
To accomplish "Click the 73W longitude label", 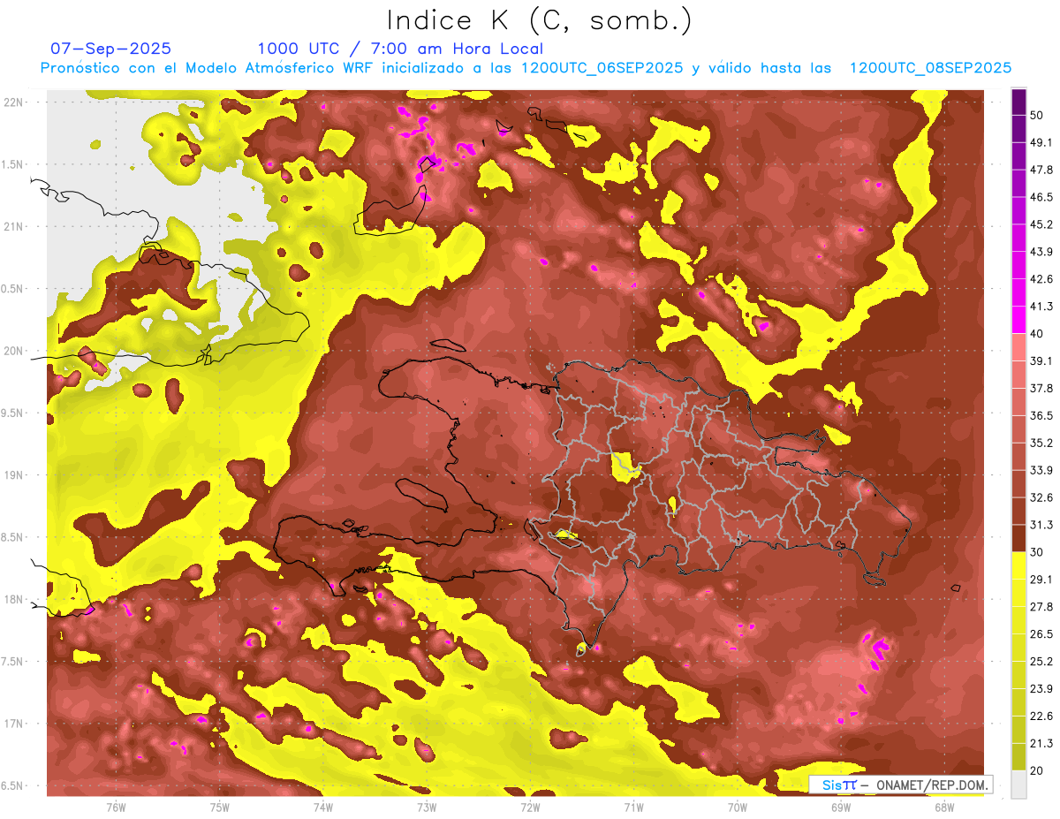I will (x=427, y=808).
